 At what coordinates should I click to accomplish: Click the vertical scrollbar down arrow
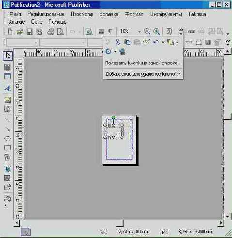click(x=228, y=216)
